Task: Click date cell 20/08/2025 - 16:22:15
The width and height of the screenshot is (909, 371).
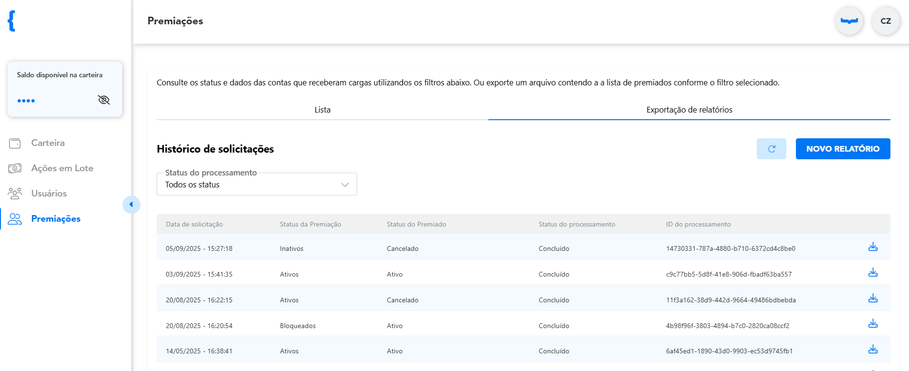Action: (x=199, y=300)
